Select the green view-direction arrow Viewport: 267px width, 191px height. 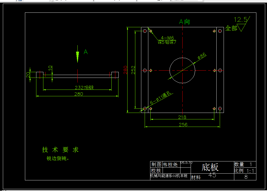coord(77,54)
